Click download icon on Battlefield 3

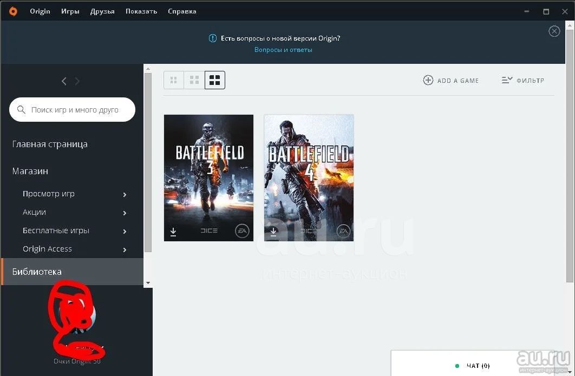173,232
